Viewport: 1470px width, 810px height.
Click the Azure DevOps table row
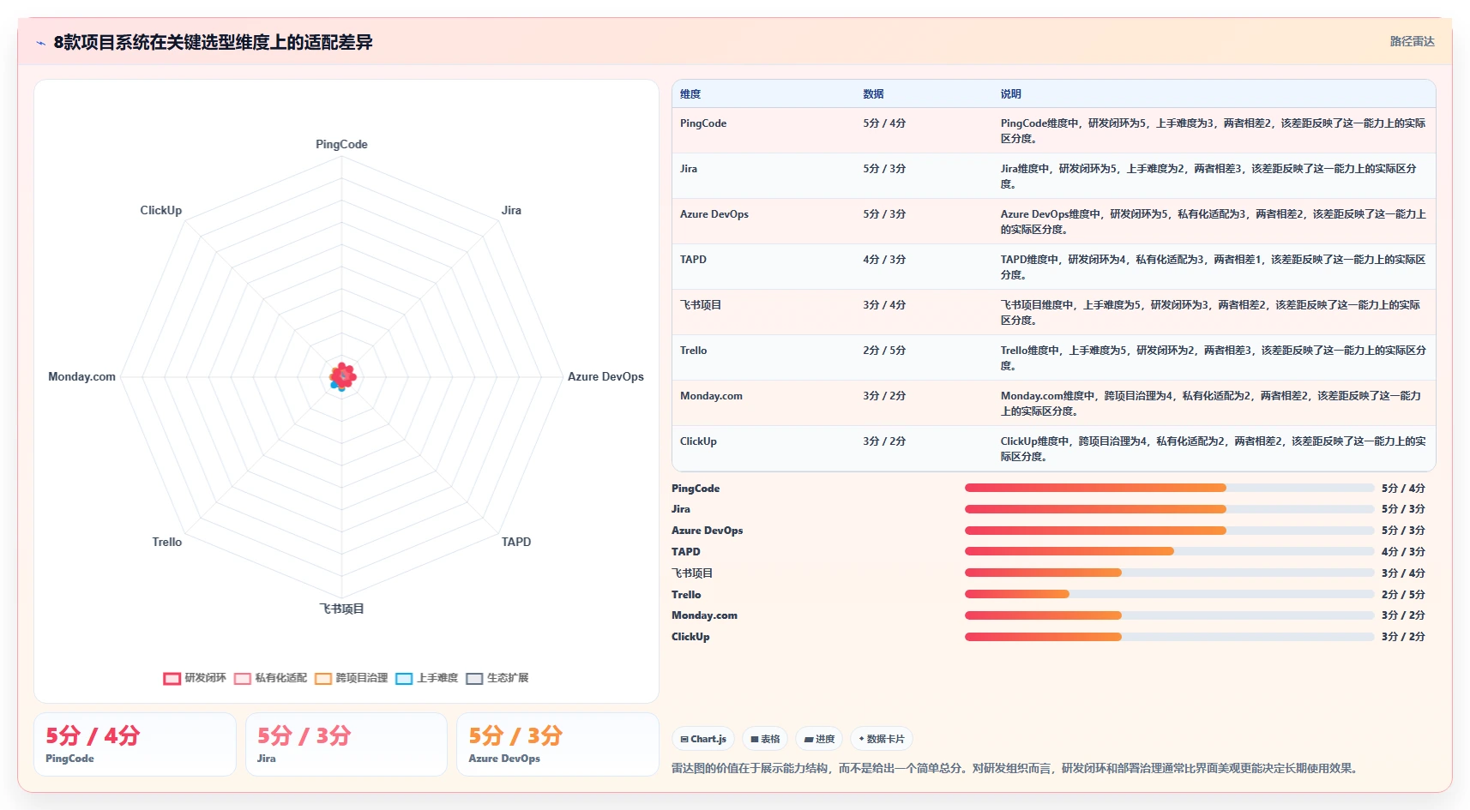[x=1053, y=221]
